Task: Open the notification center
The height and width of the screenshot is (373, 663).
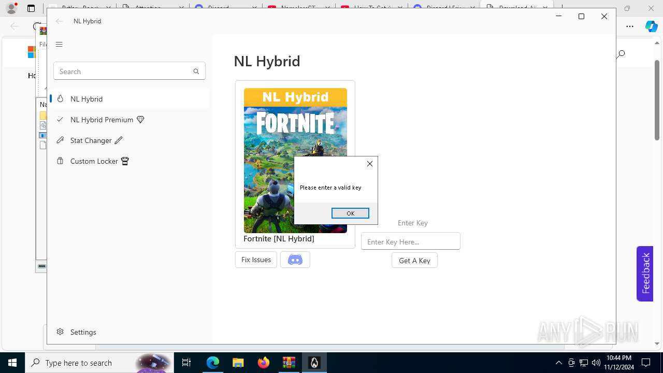Action: [646, 363]
